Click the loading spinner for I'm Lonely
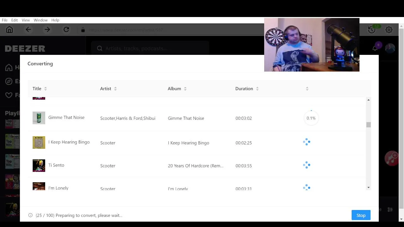Screen dimensions: 404x227 (x=306, y=188)
